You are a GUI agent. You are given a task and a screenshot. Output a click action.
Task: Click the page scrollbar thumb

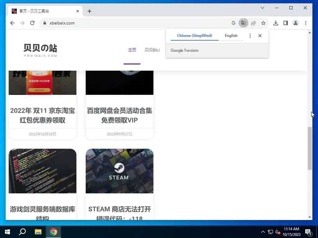tap(310, 148)
